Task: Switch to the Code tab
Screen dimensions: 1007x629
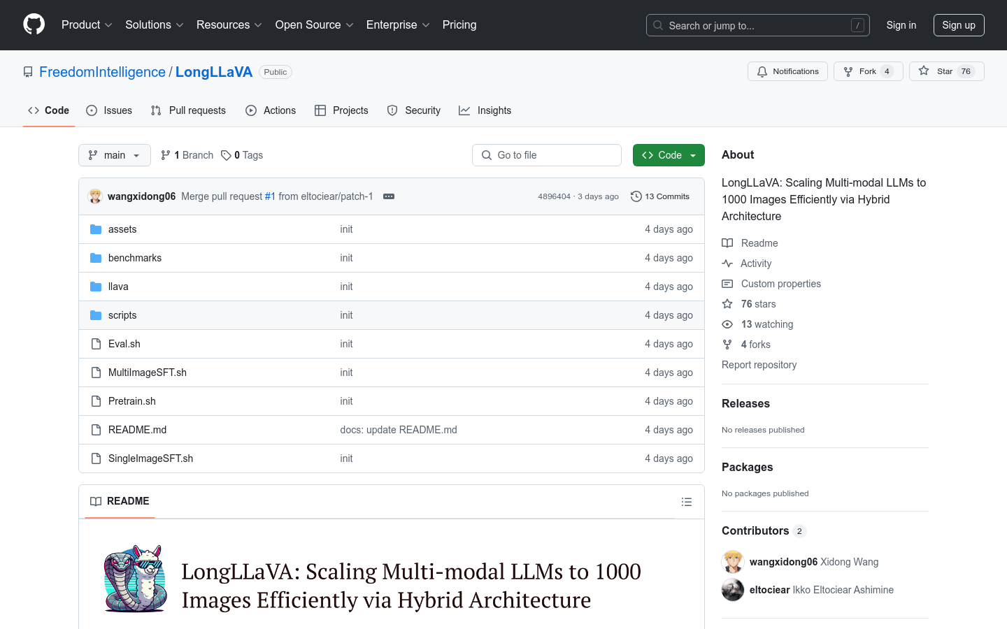Action: click(x=49, y=110)
